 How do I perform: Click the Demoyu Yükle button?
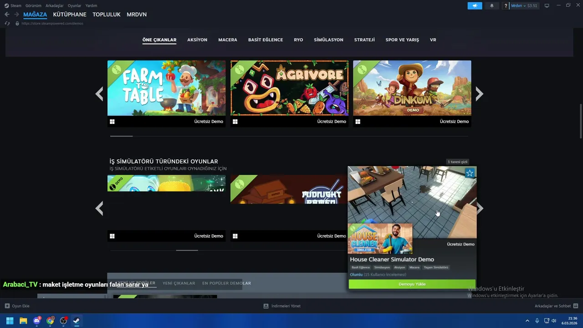point(412,284)
